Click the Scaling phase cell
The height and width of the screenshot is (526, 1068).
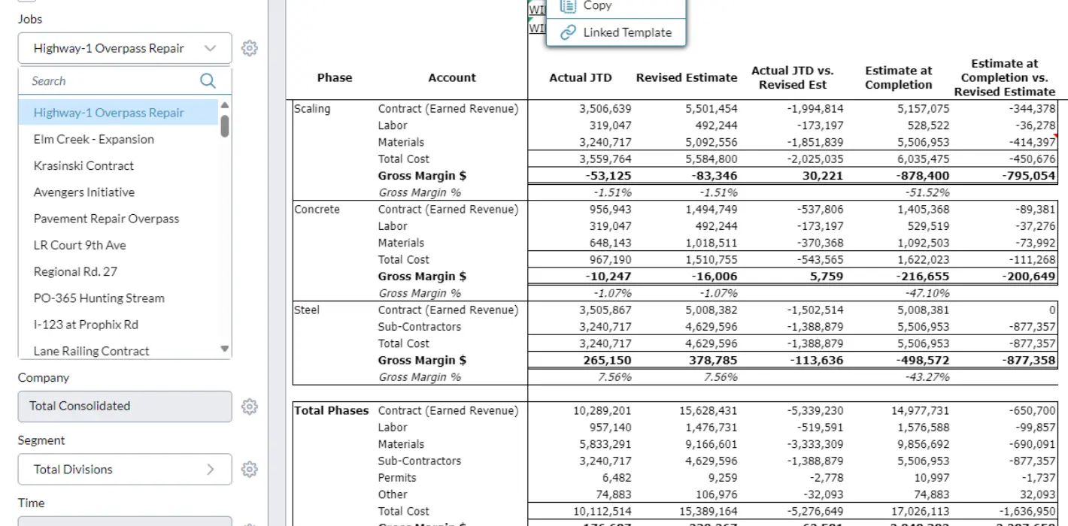coord(312,109)
